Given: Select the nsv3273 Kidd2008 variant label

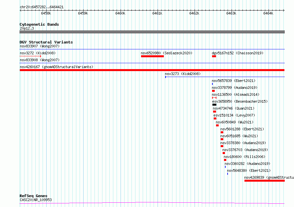Looking at the screenshot, I should [x=183, y=74].
